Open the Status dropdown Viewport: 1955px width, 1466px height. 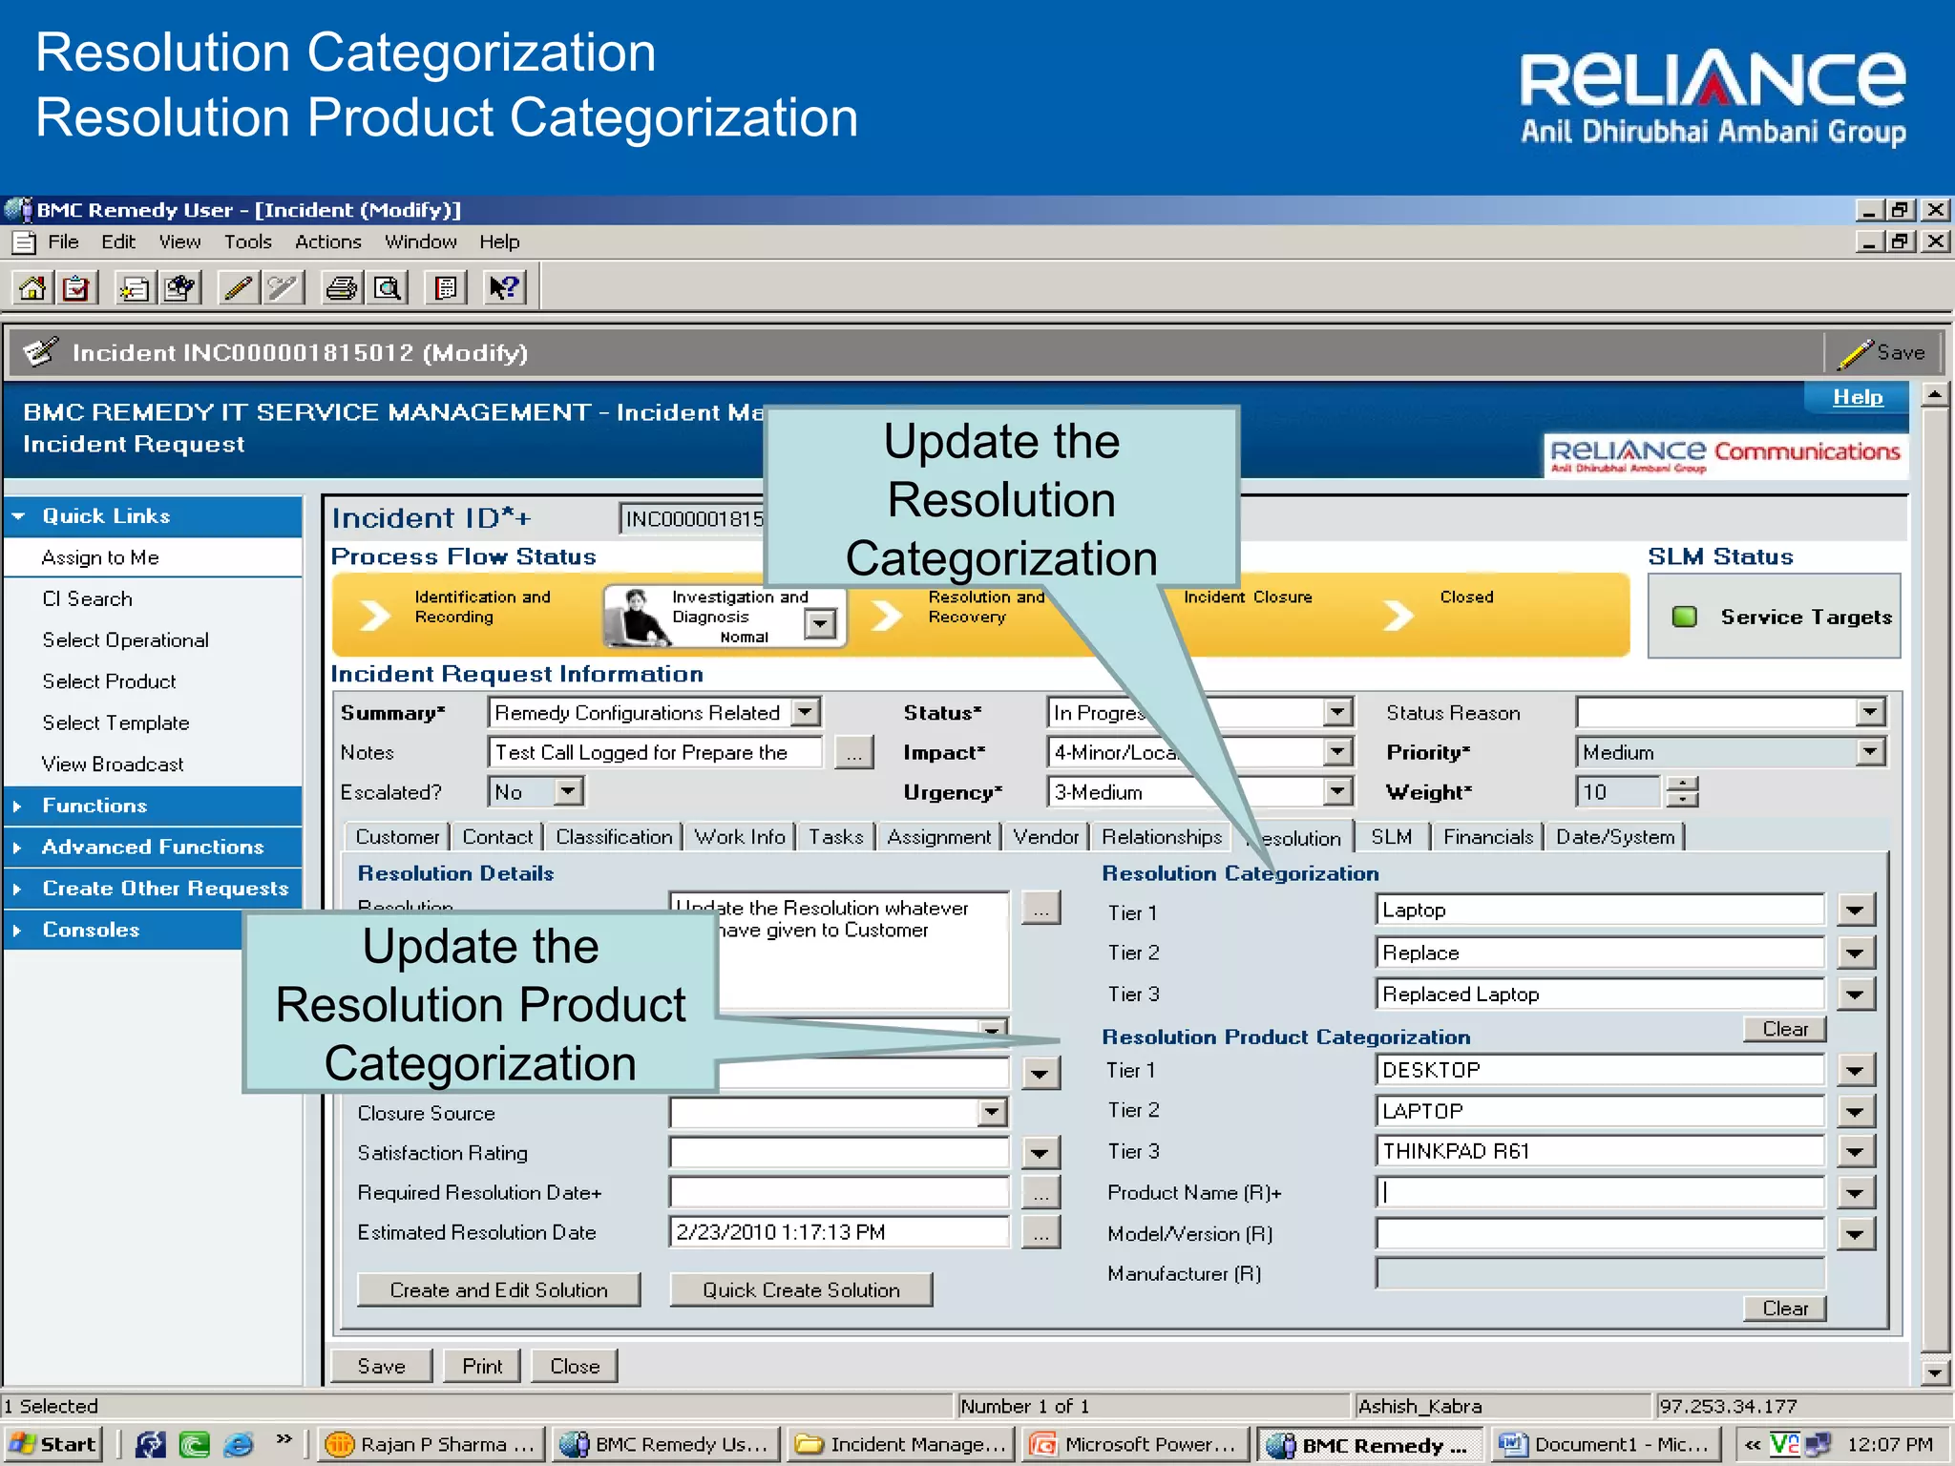(1338, 713)
